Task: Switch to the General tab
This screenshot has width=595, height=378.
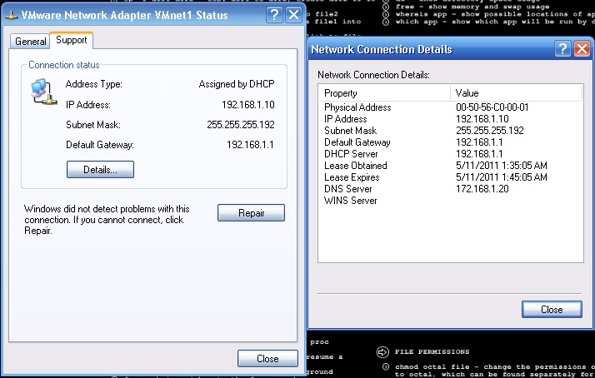Action: (30, 41)
